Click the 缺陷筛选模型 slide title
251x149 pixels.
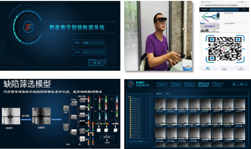(27, 84)
